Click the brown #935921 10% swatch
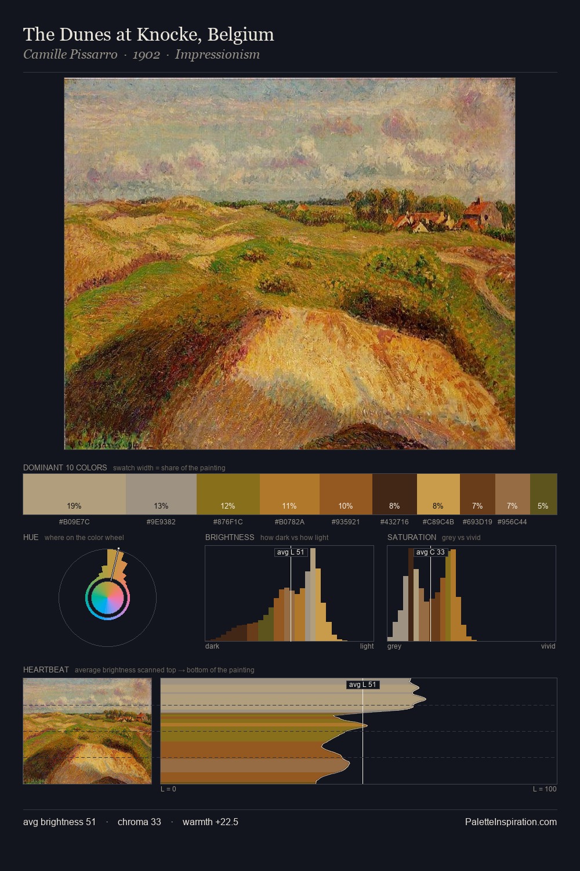 tap(346, 494)
